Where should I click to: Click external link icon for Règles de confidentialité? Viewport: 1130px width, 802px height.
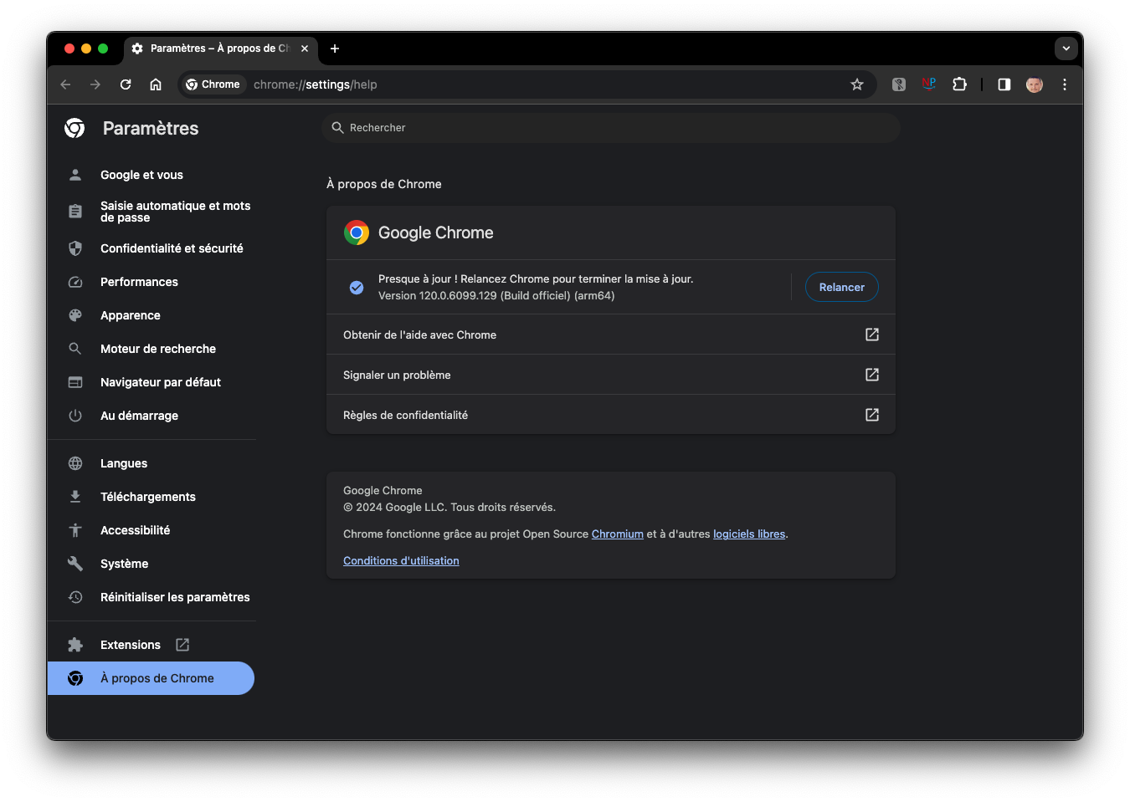pos(872,415)
